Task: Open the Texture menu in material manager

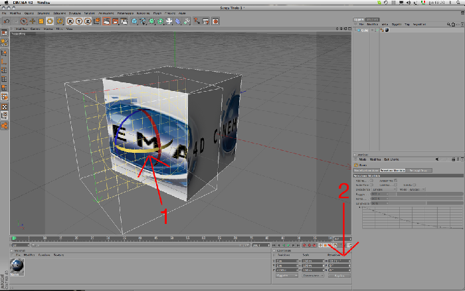Action: pyautogui.click(x=58, y=255)
